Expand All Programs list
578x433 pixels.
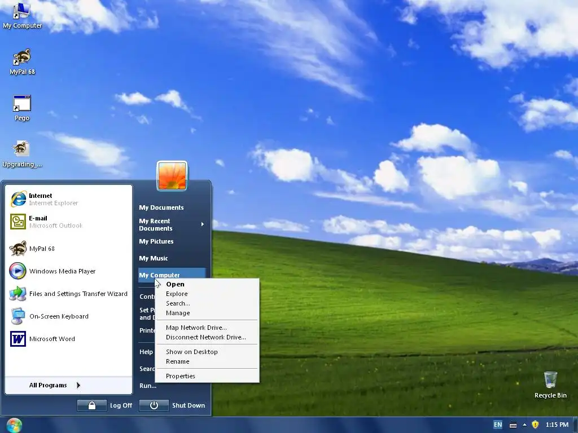(68, 385)
